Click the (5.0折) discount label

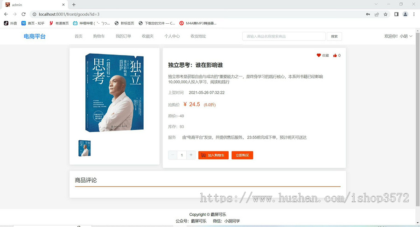pos(210,105)
